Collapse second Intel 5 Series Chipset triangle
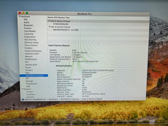This screenshot has height=126, width=168. [49, 27]
